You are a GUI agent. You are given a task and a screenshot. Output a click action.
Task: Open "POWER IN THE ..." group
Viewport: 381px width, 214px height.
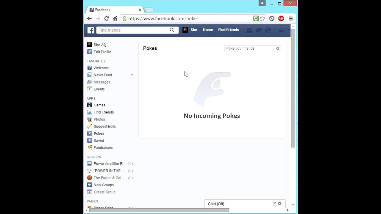[109, 171]
